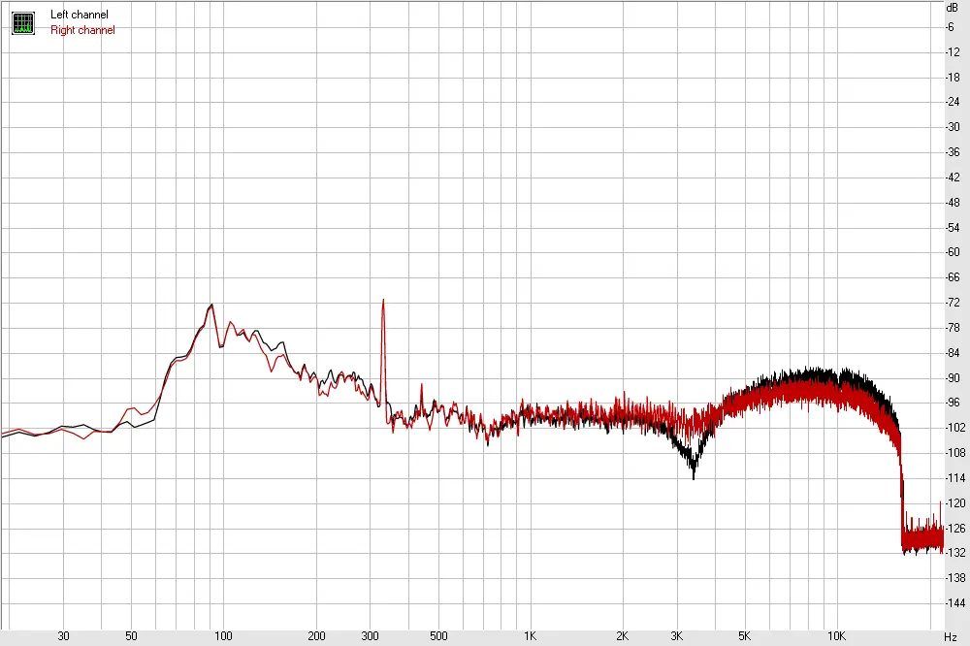
Task: Click the 'dB' axis unit label
Action: (953, 8)
